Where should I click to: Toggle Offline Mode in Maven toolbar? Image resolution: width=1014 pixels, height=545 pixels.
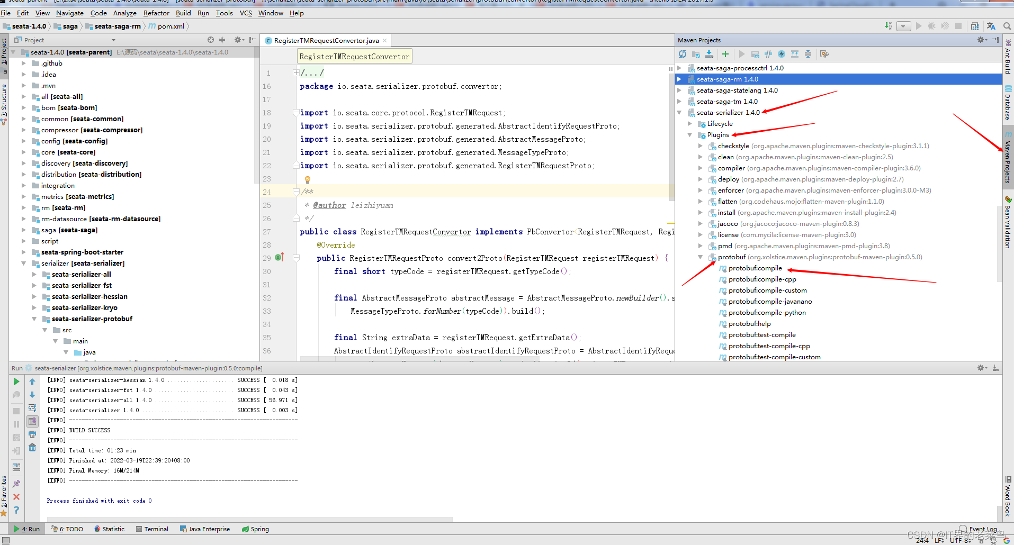[768, 54]
